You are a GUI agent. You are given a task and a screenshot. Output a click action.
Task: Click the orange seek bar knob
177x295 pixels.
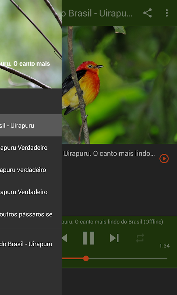(86, 258)
